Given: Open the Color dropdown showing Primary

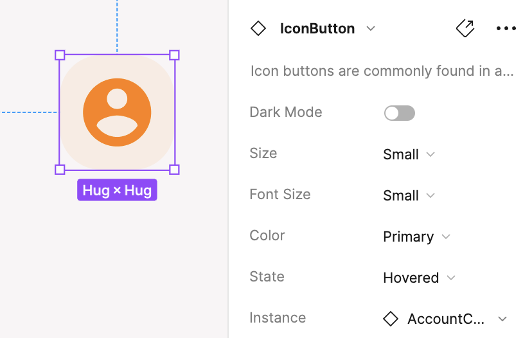Looking at the screenshot, I should (x=416, y=236).
